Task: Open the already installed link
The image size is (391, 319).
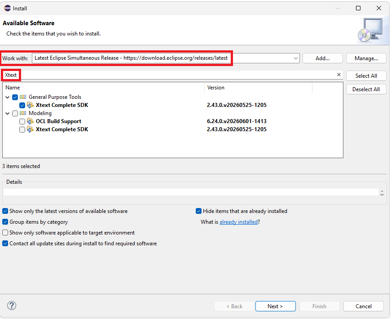Action: click(x=239, y=222)
